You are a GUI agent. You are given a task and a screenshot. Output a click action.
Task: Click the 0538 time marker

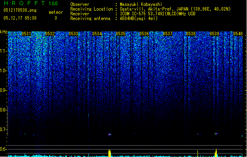click(x=191, y=34)
